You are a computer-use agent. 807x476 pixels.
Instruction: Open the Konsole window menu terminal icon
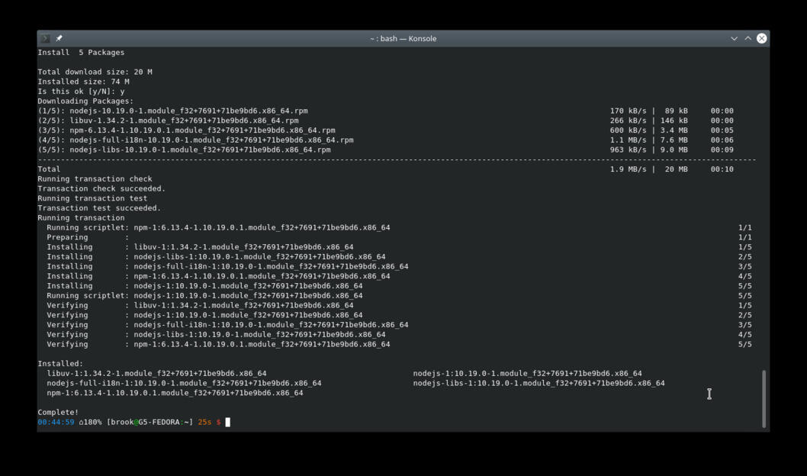(x=45, y=39)
